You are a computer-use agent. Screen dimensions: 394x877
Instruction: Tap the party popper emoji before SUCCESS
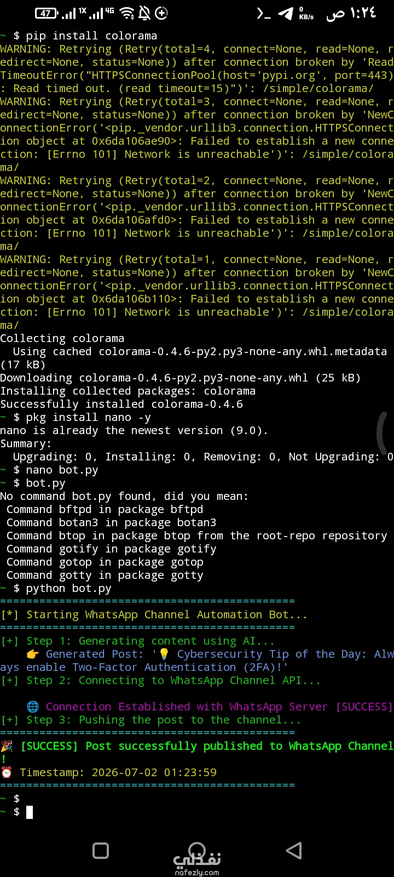pos(7,746)
